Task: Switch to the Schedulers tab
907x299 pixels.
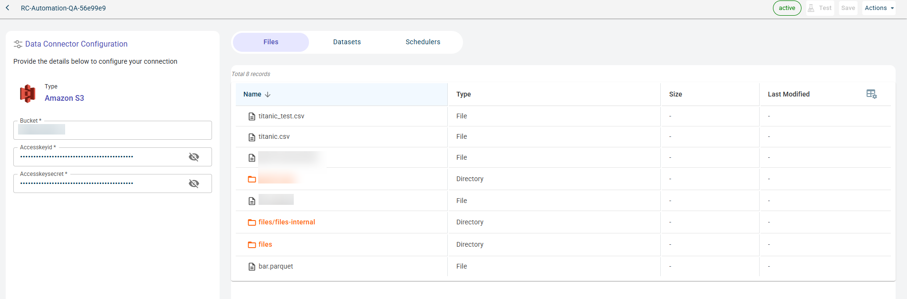Action: (x=423, y=42)
